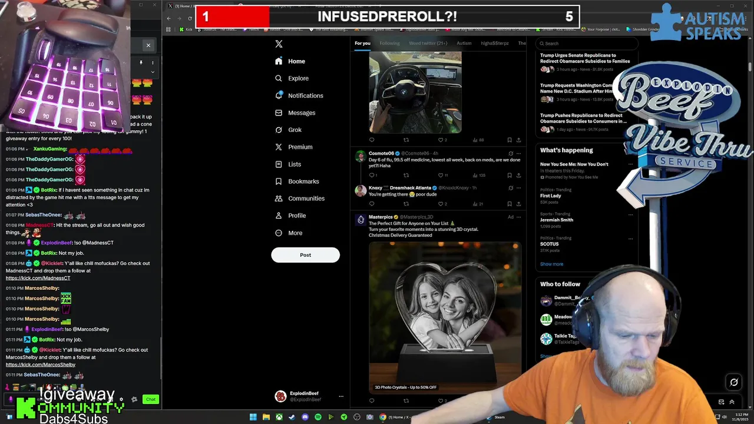This screenshot has height=424, width=754.
Task: Bookmark Cosmote06's flu post
Action: point(510,175)
